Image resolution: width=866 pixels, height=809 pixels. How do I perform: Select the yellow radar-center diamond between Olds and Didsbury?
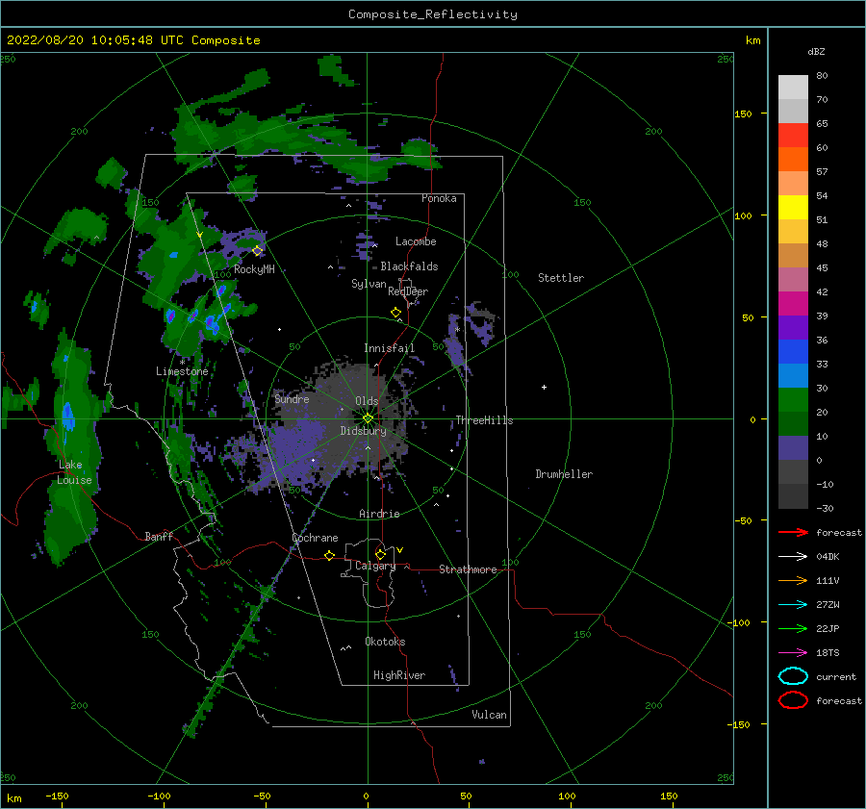pos(368,418)
